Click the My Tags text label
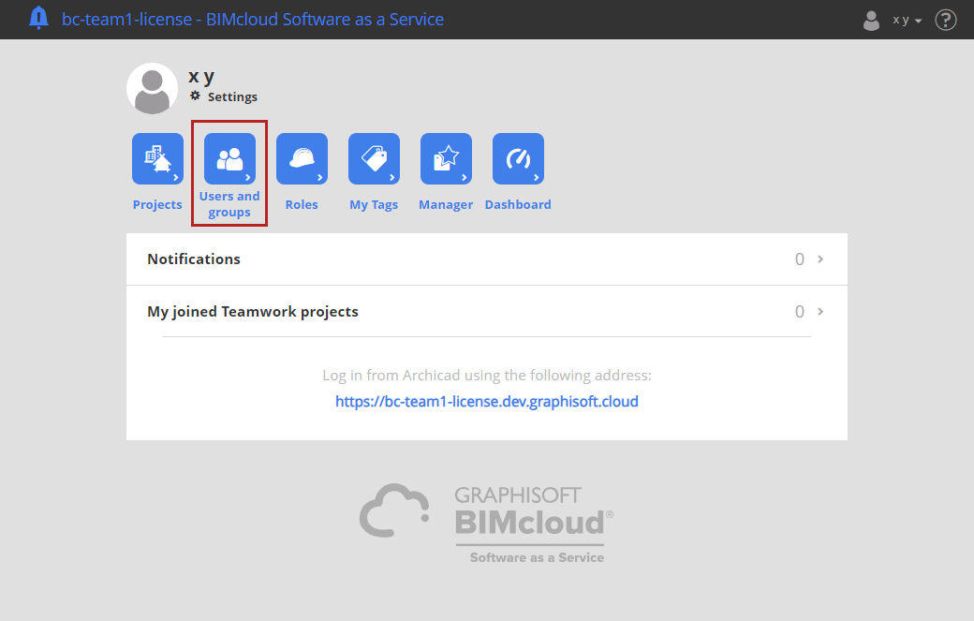Viewport: 974px width, 621px height. [x=374, y=205]
